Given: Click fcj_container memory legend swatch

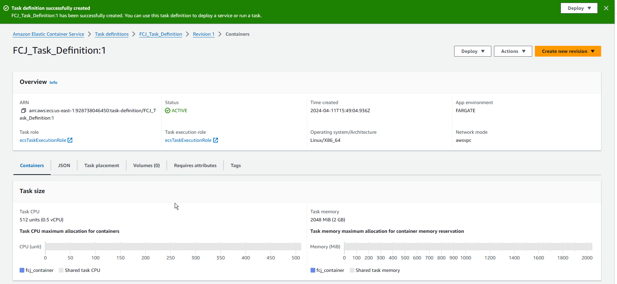Looking at the screenshot, I should (313, 270).
